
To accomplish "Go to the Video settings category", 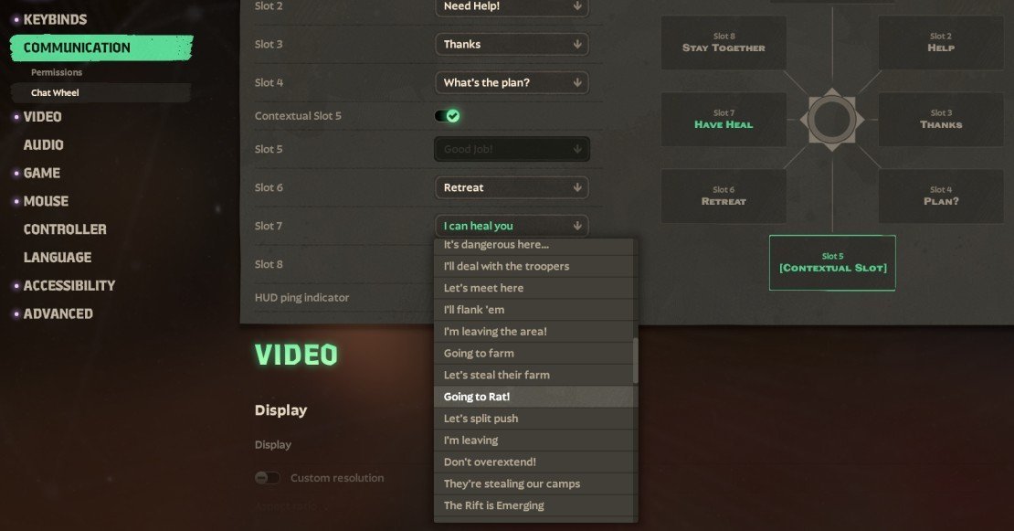I will click(x=42, y=117).
